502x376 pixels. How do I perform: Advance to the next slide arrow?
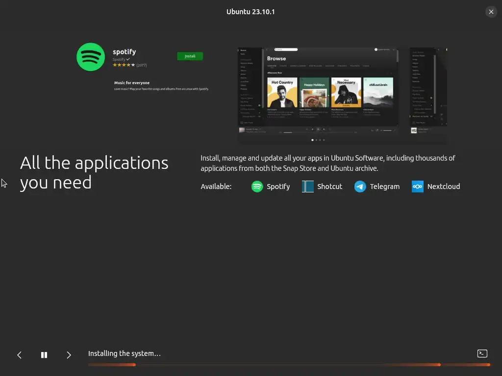coord(69,355)
